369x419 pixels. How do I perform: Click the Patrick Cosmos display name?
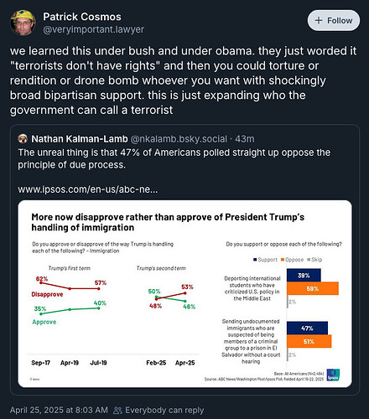pos(82,17)
